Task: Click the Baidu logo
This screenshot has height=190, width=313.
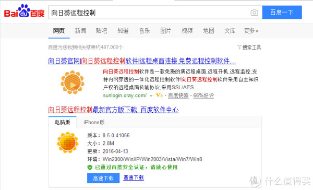Action: [24, 11]
